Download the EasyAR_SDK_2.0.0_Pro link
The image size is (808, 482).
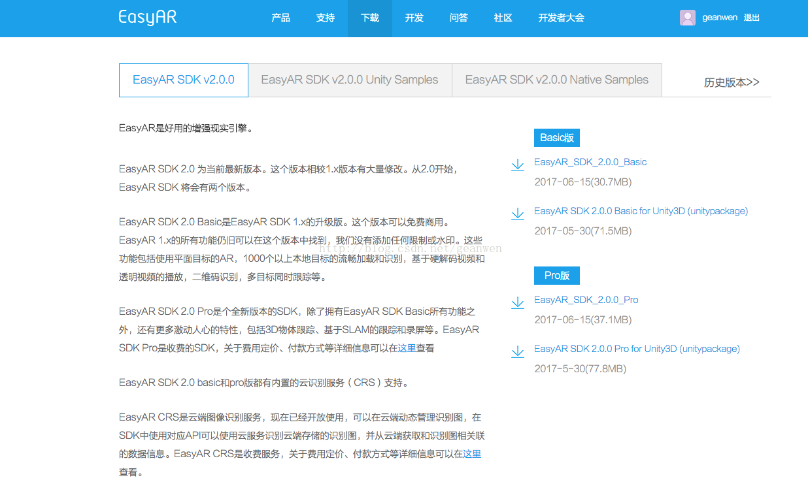586,300
